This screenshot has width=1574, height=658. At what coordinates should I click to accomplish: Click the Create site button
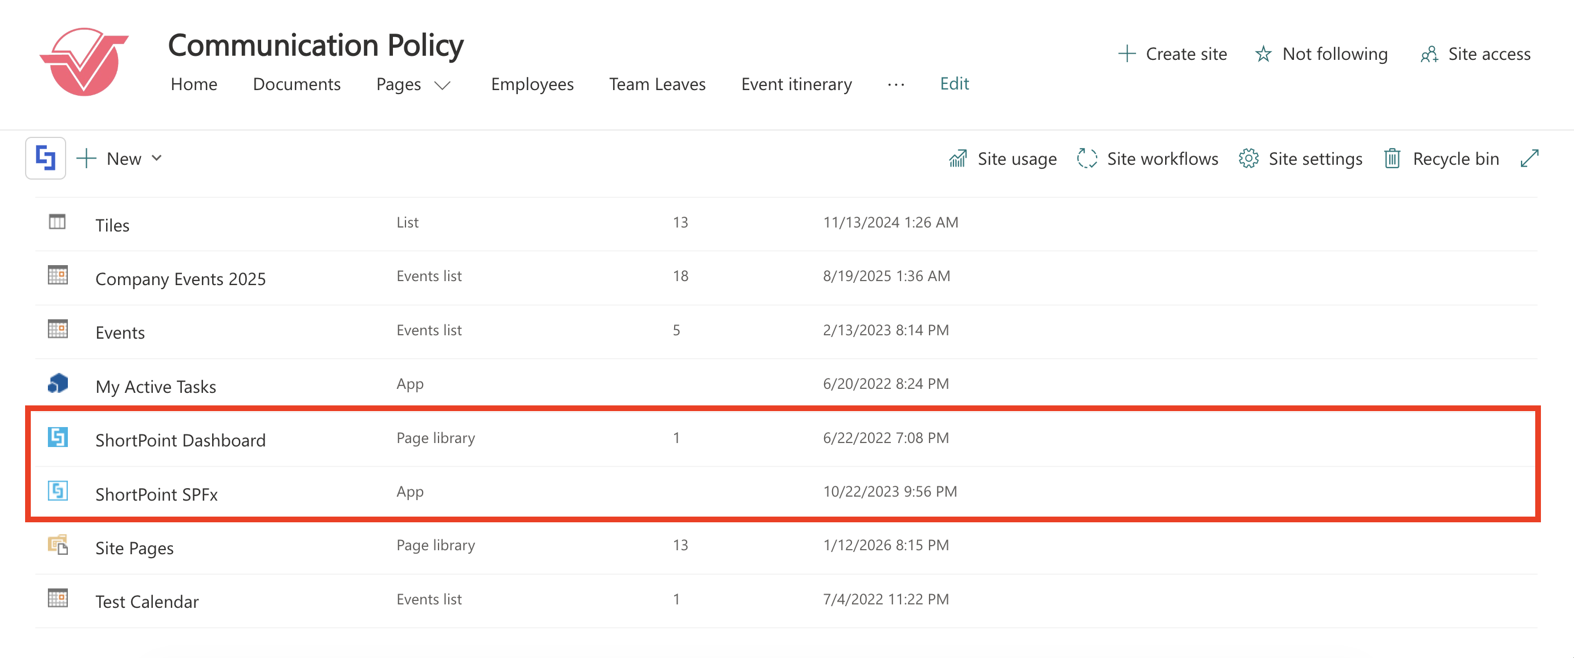pyautogui.click(x=1173, y=54)
